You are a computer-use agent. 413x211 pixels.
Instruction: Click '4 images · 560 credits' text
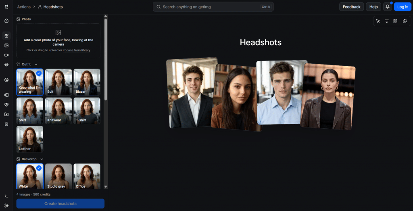[x=33, y=194]
